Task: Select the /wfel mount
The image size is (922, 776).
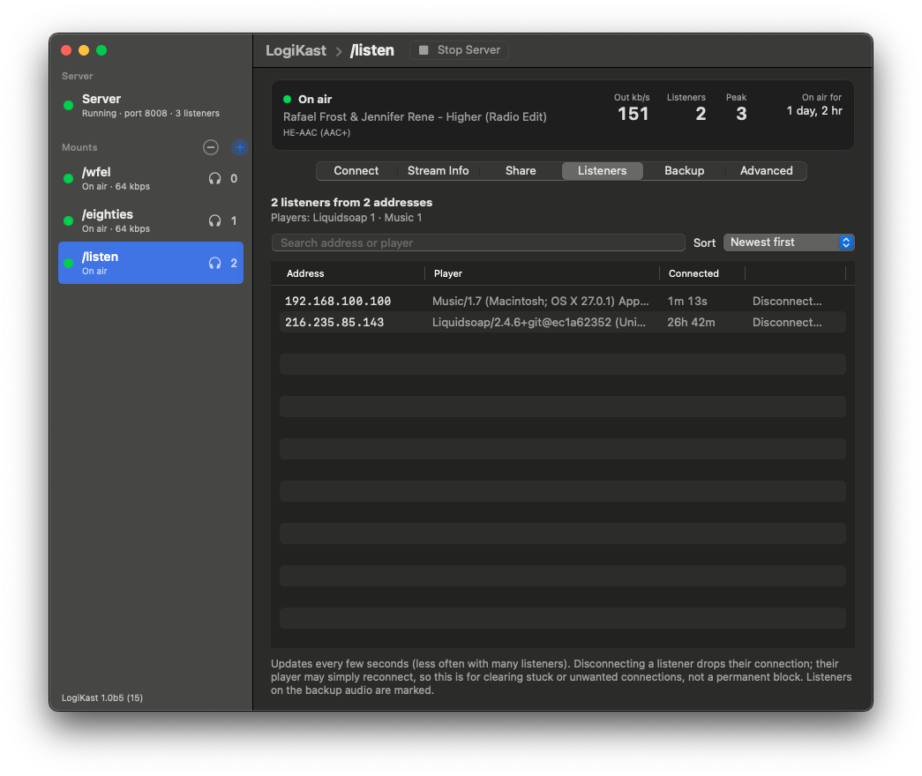Action: [x=151, y=179]
